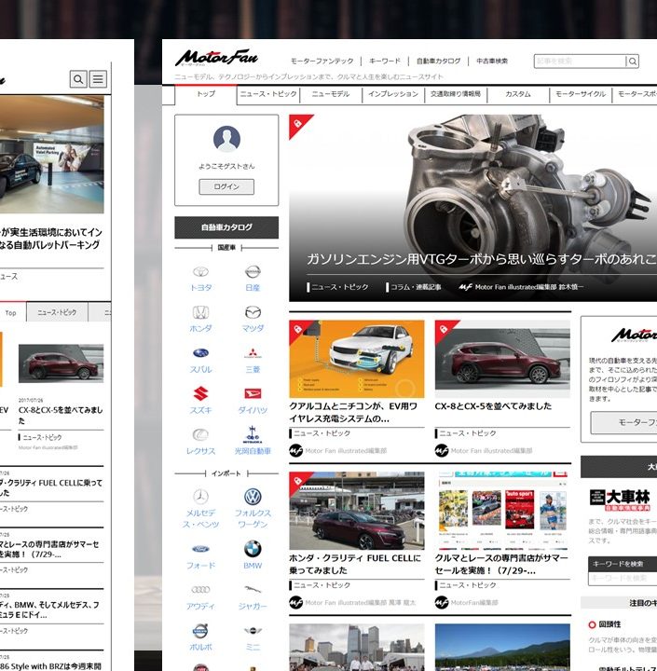Click the guest user avatar icon
The width and height of the screenshot is (657, 671).
(226, 139)
